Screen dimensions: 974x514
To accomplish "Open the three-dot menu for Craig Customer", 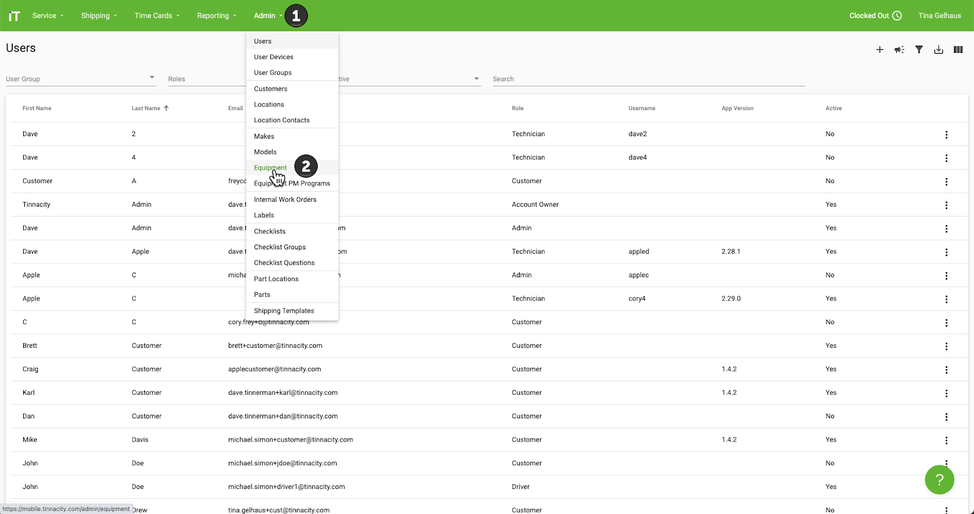I will [947, 370].
